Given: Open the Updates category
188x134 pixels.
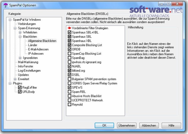Looking at the screenshot, I should point(23,75).
